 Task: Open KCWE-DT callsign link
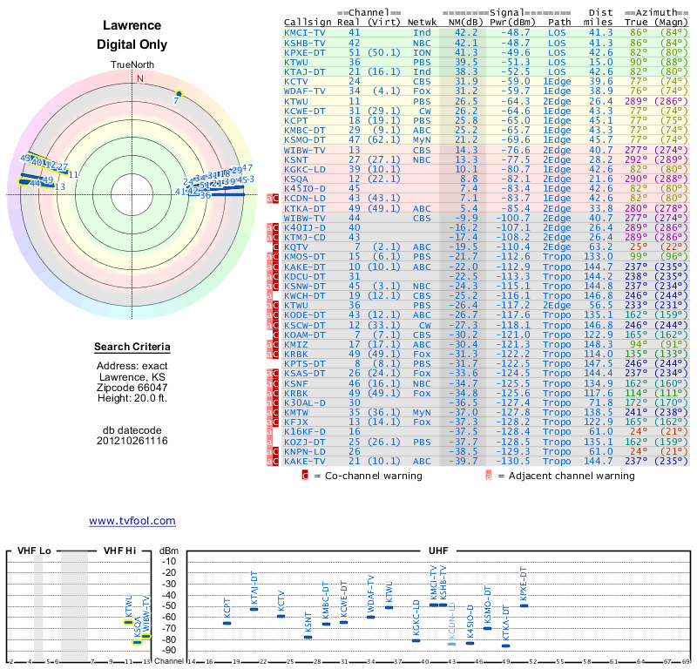[x=305, y=111]
